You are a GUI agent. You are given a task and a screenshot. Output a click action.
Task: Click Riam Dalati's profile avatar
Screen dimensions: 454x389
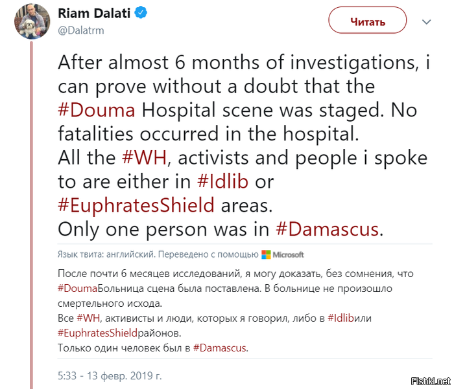tap(32, 21)
